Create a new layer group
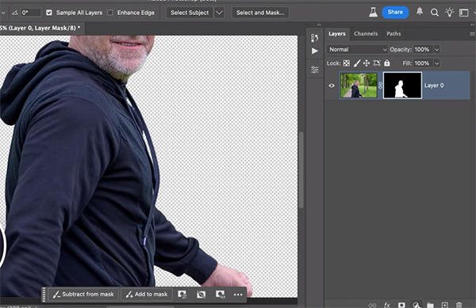Viewport: 476px width, 308px height. pyautogui.click(x=430, y=305)
